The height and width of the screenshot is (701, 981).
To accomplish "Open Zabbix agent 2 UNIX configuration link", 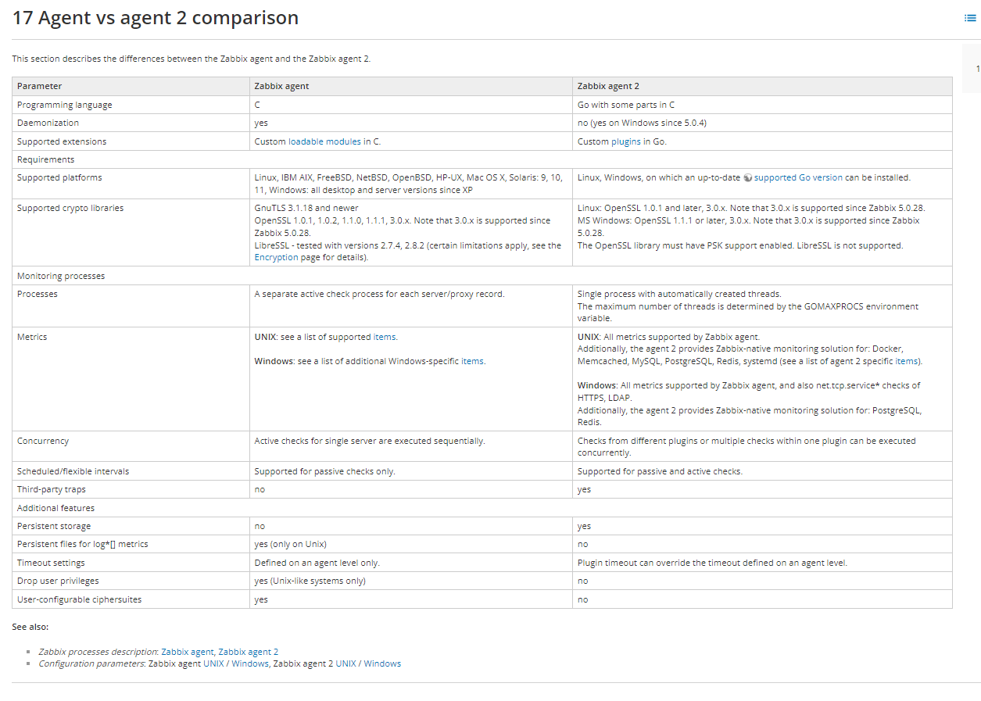I will click(345, 663).
